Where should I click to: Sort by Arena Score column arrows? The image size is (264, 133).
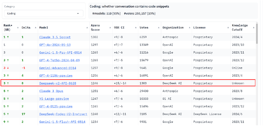110,28
